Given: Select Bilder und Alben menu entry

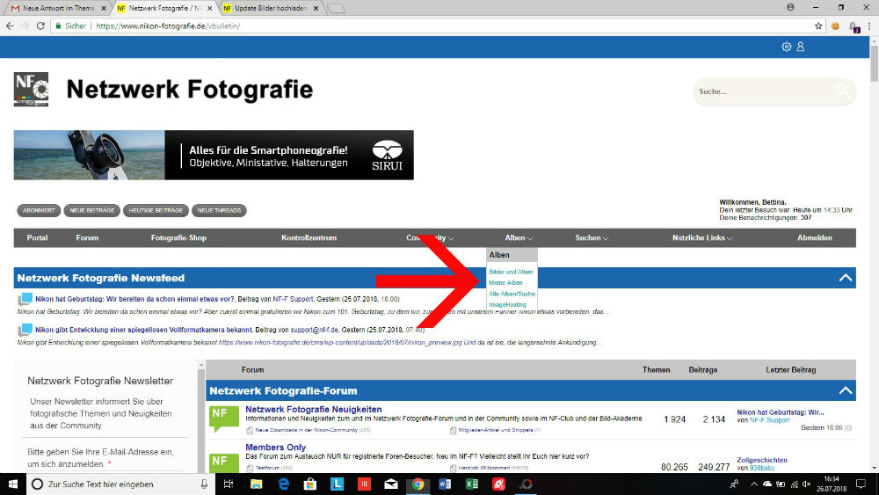Looking at the screenshot, I should click(x=511, y=272).
